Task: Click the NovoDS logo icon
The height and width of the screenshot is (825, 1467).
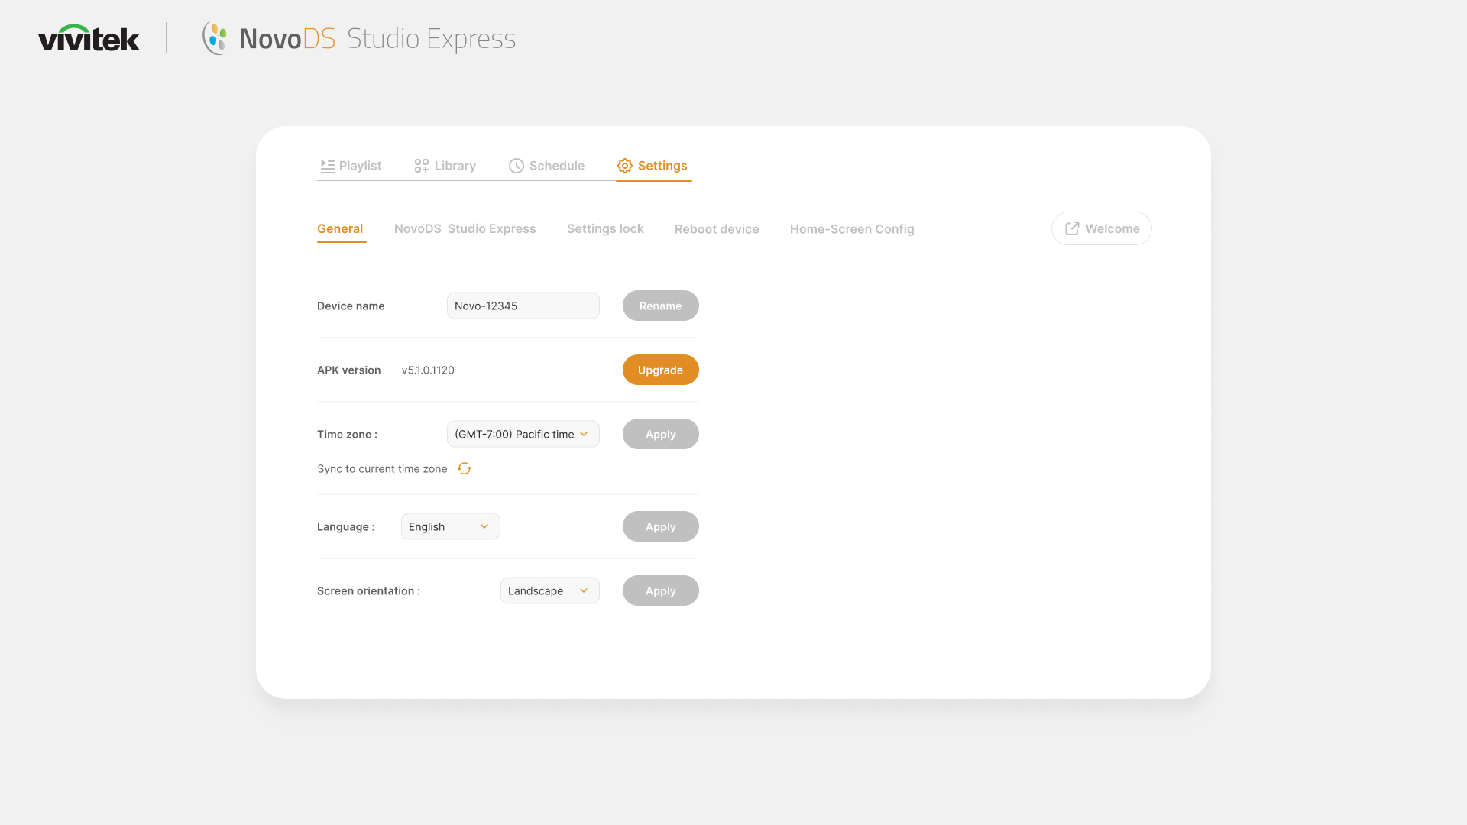Action: (x=215, y=38)
